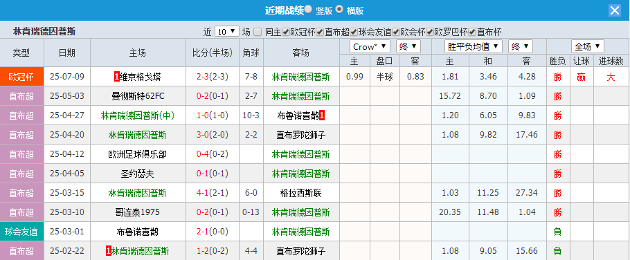Select the 竖版 vertical layout radio

tap(308, 9)
